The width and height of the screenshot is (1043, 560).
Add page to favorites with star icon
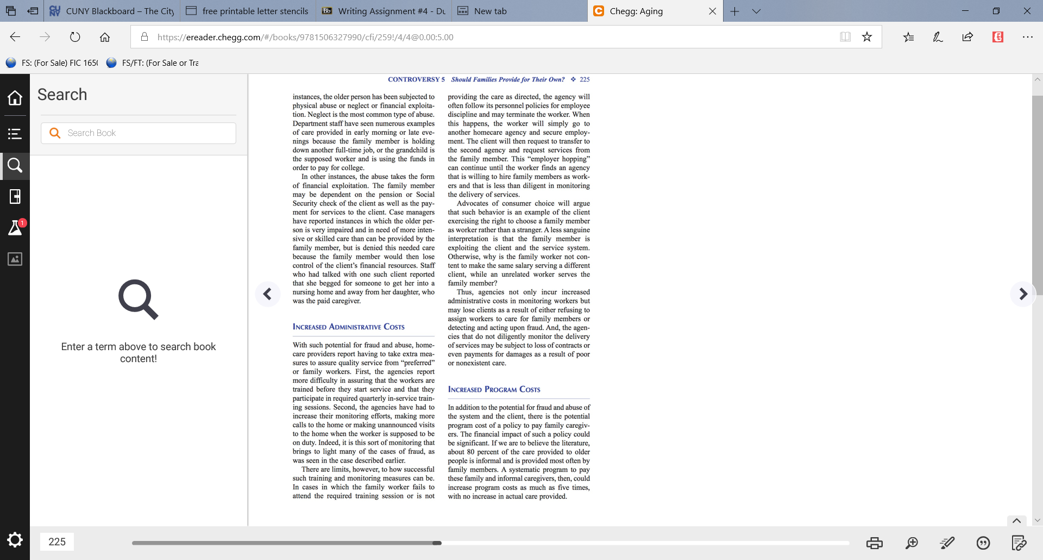point(867,37)
